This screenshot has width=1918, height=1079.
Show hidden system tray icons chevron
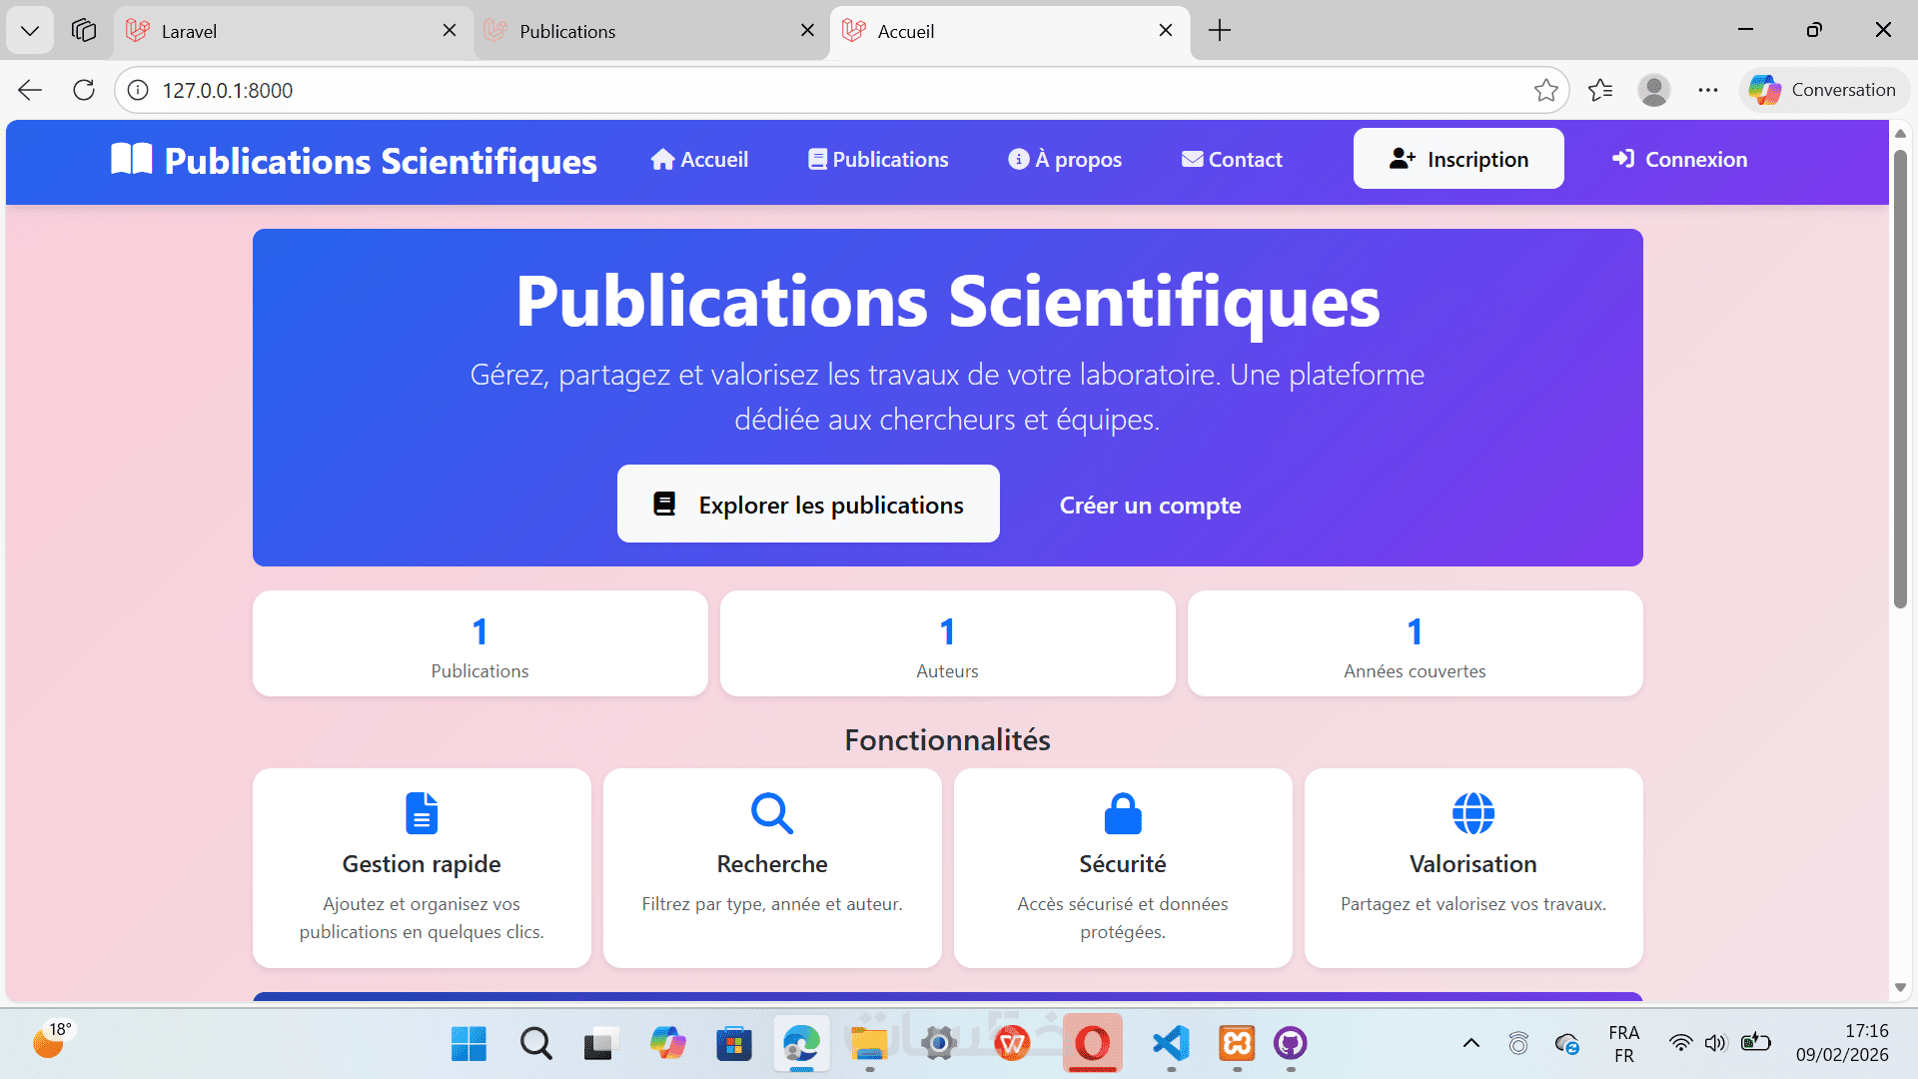(x=1470, y=1044)
